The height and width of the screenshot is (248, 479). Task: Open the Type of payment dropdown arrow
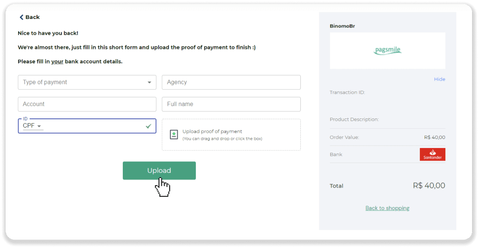pyautogui.click(x=149, y=82)
